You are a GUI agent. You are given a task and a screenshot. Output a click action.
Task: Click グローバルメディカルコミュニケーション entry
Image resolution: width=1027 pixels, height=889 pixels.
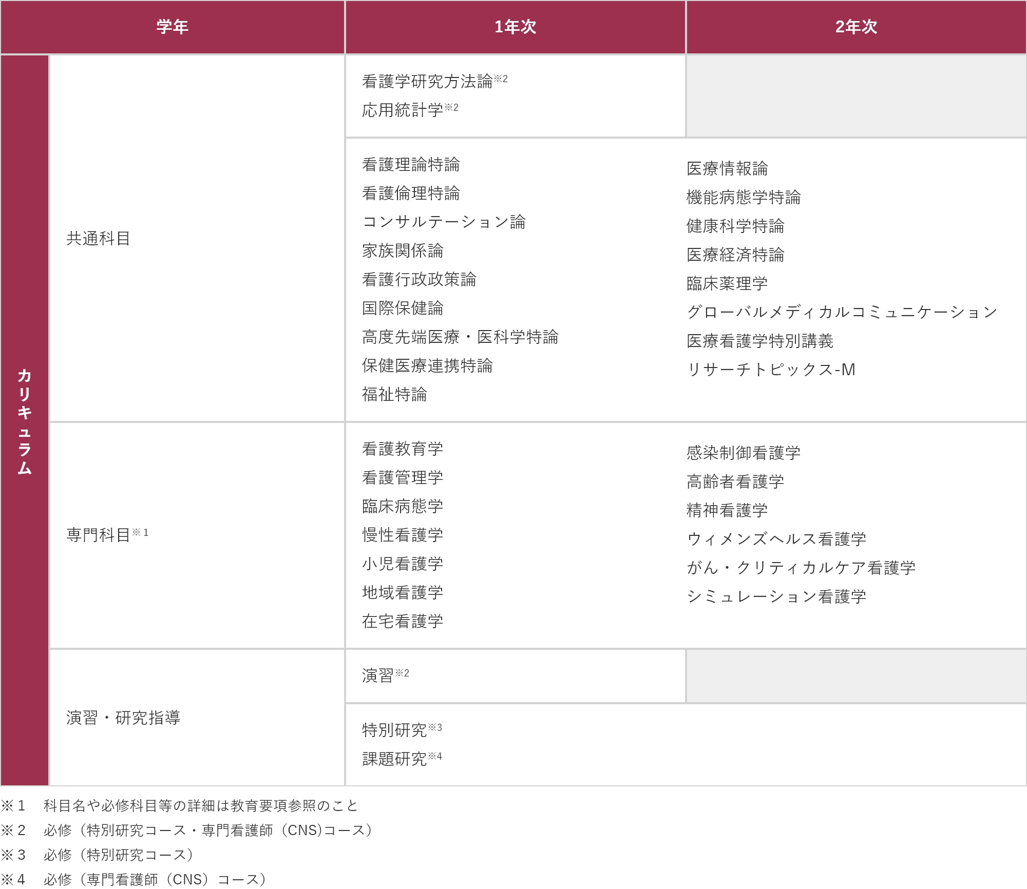click(842, 313)
